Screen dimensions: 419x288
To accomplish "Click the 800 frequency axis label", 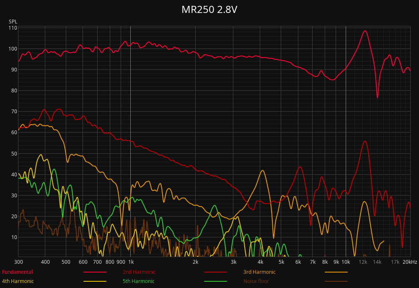I will pos(110,262).
